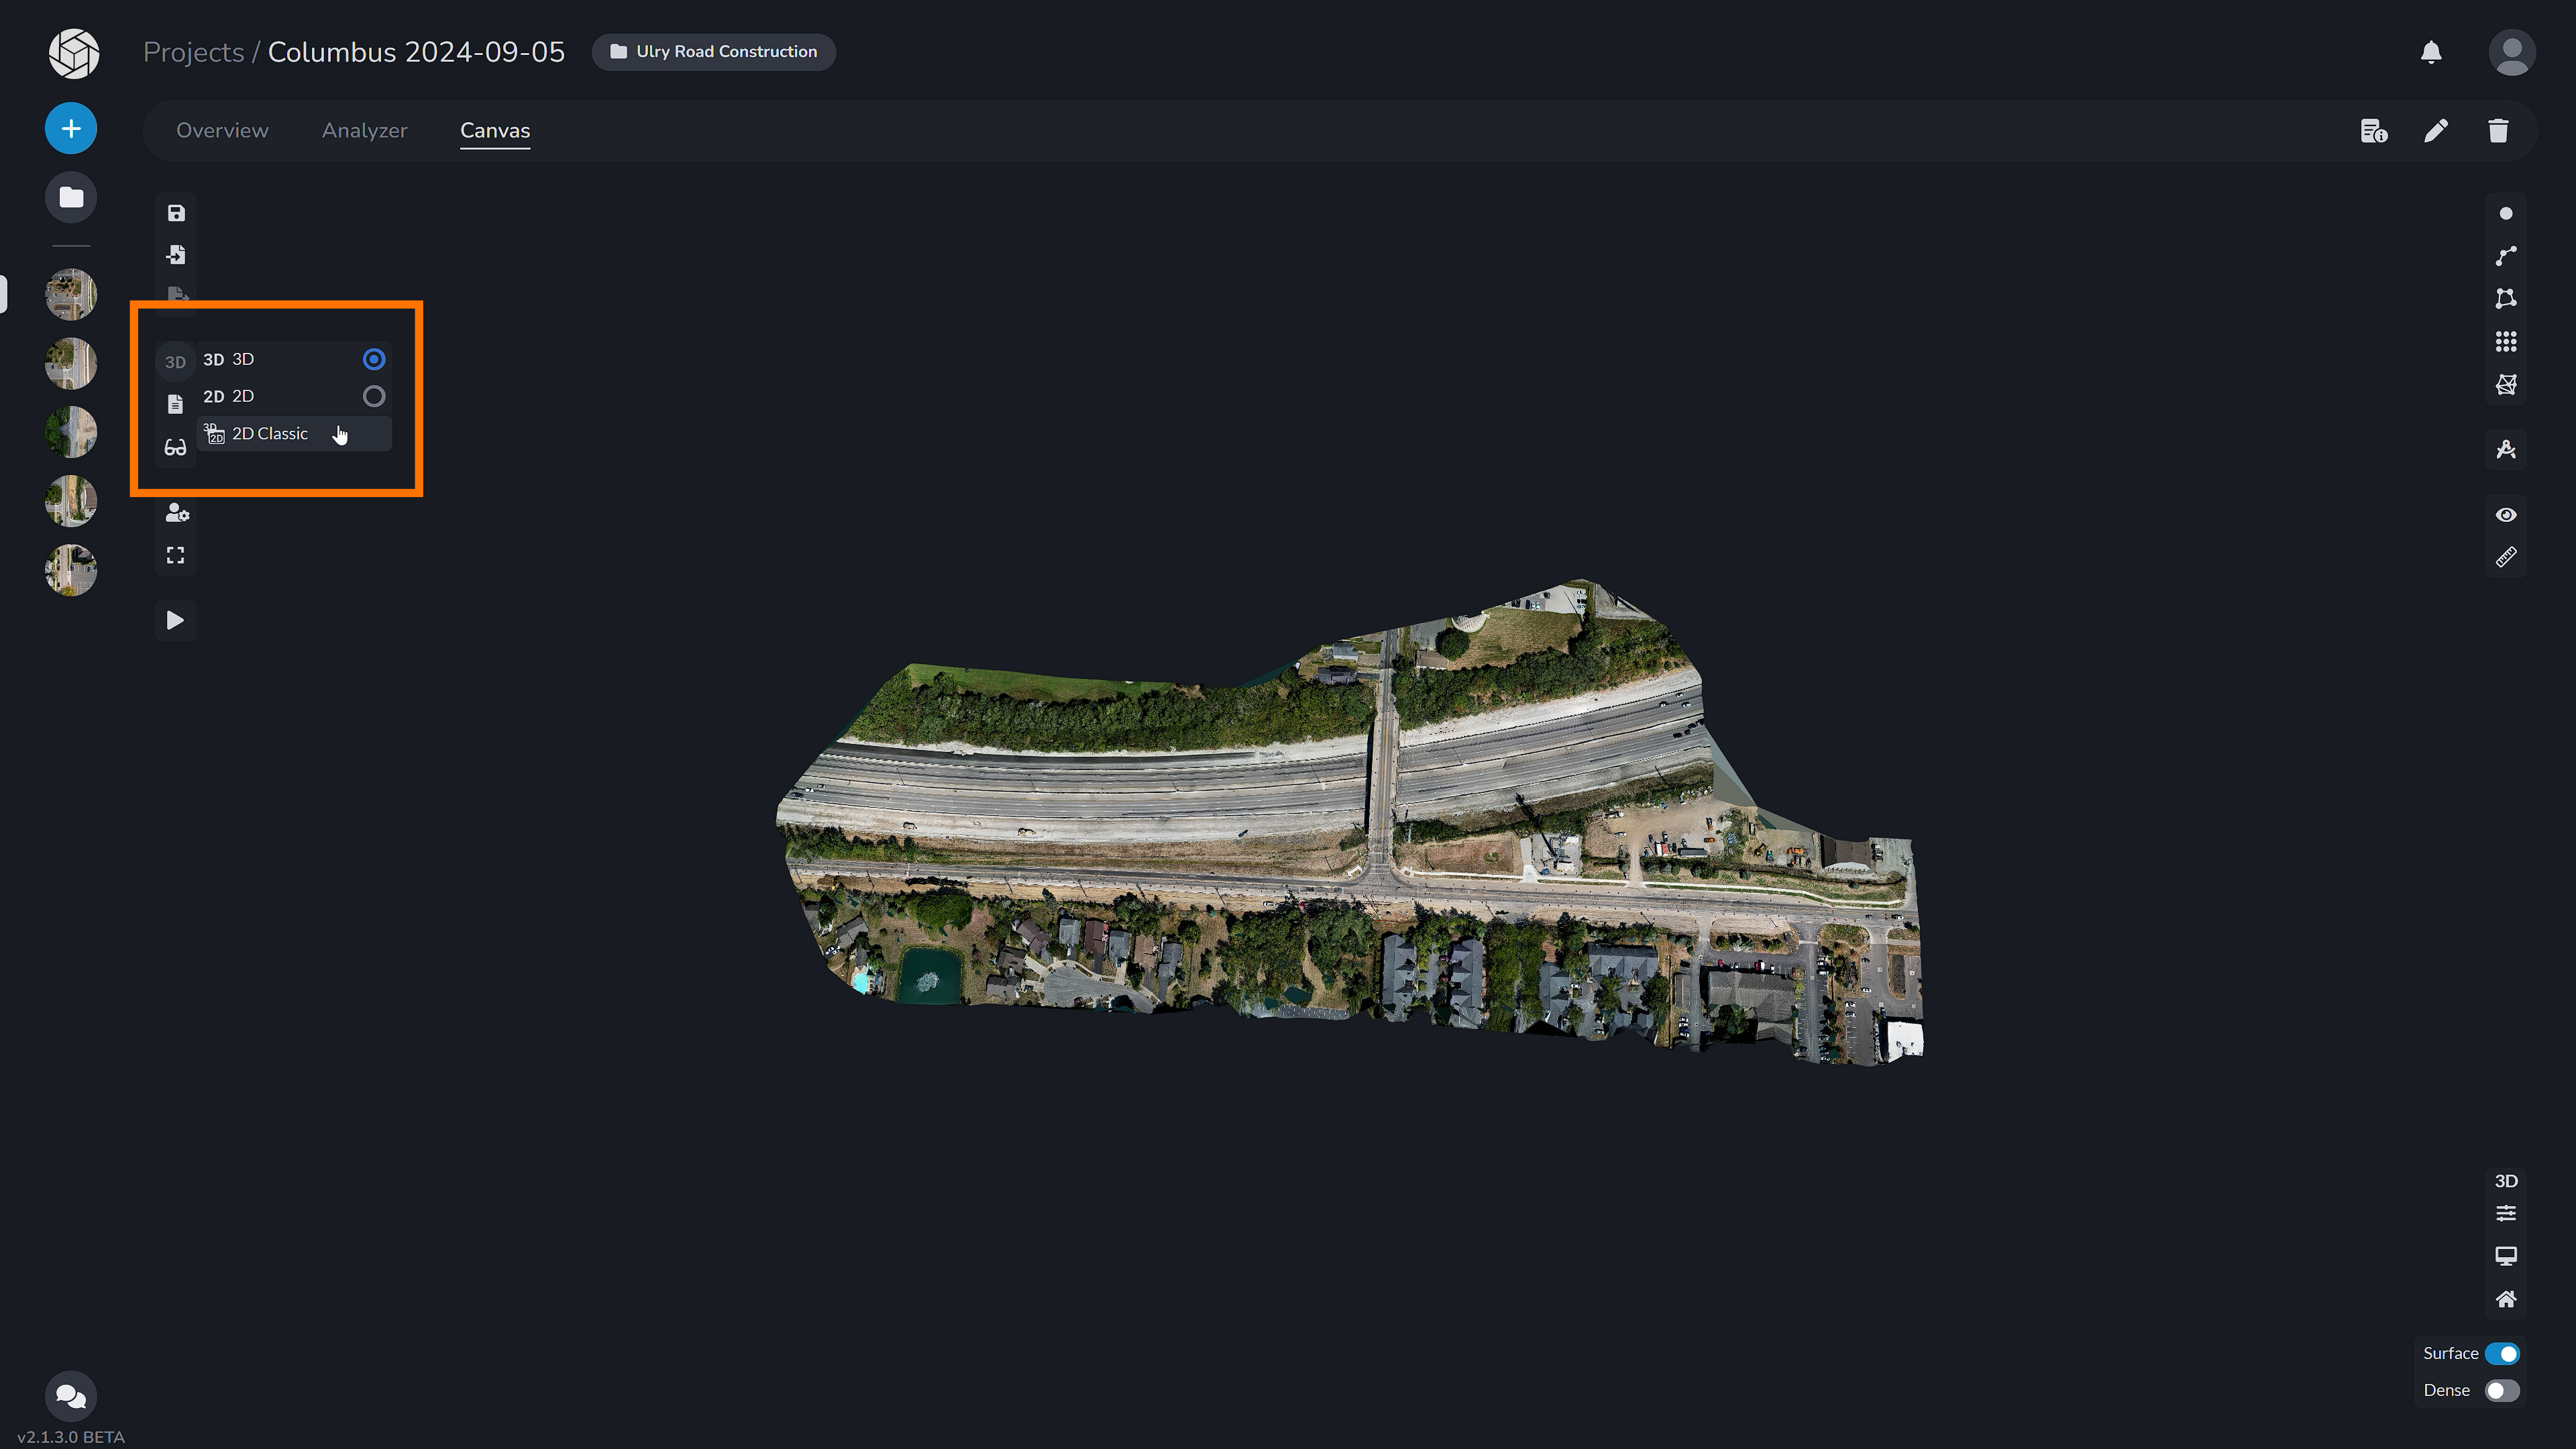Enable the Dense layer toggle

pyautogui.click(x=2502, y=1390)
